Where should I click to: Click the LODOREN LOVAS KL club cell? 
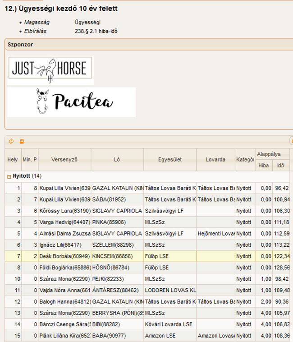(x=170, y=291)
